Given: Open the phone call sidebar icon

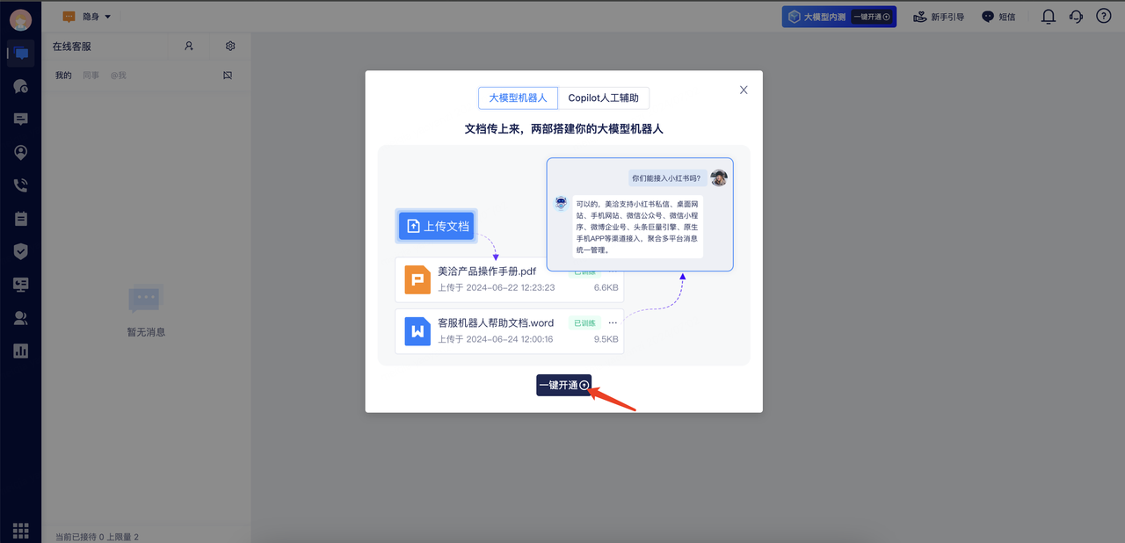Looking at the screenshot, I should 21,185.
